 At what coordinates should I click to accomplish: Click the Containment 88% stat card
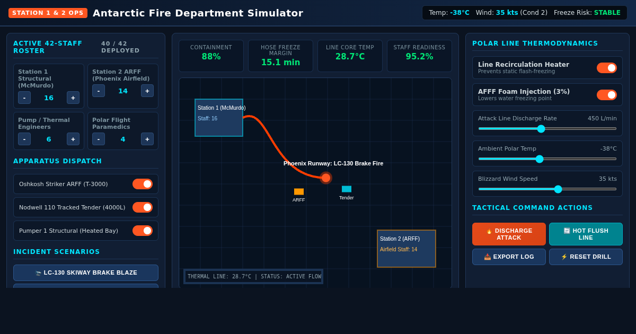tap(211, 56)
